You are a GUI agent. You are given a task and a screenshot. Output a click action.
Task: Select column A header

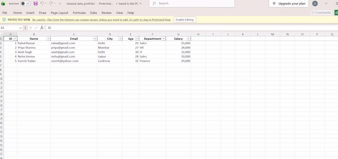(x=10, y=34)
